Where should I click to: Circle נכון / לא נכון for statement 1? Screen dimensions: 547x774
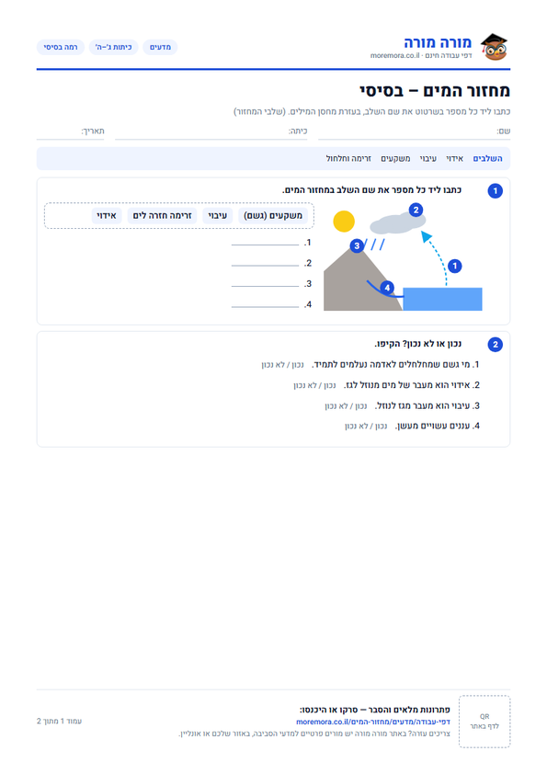pos(283,365)
